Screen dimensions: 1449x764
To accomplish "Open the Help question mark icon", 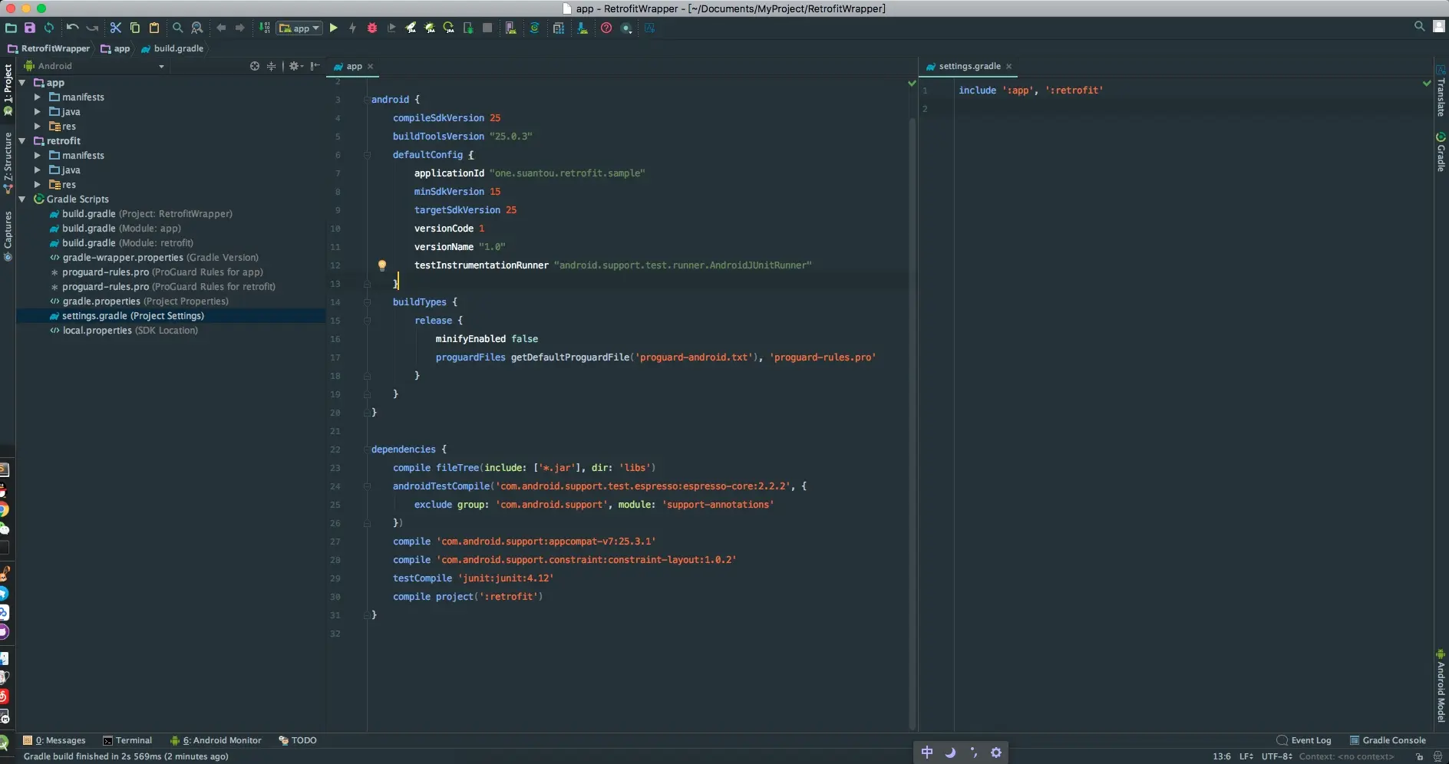I will [606, 28].
